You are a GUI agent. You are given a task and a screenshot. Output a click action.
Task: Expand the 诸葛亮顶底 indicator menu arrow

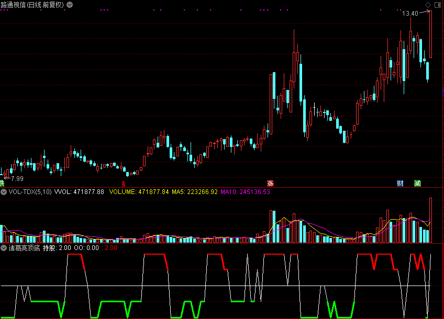[4, 248]
